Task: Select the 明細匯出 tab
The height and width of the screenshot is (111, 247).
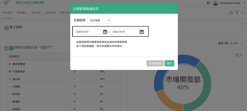Action: (x=22, y=13)
